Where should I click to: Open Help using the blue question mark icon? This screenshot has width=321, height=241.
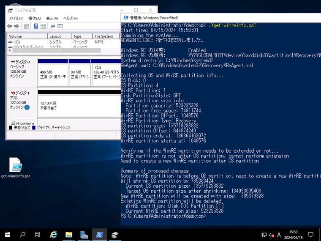click(36, 26)
